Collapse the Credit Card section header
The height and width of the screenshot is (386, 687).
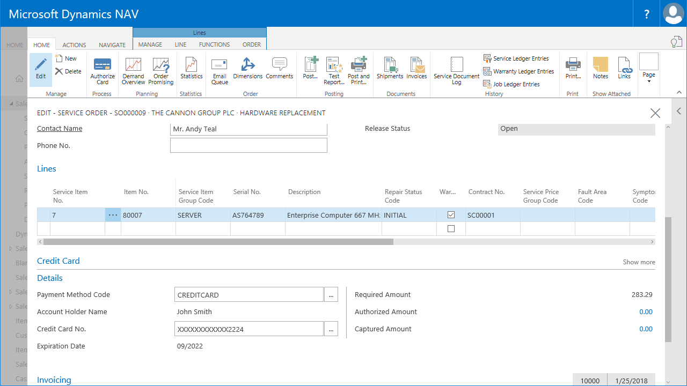[59, 261]
